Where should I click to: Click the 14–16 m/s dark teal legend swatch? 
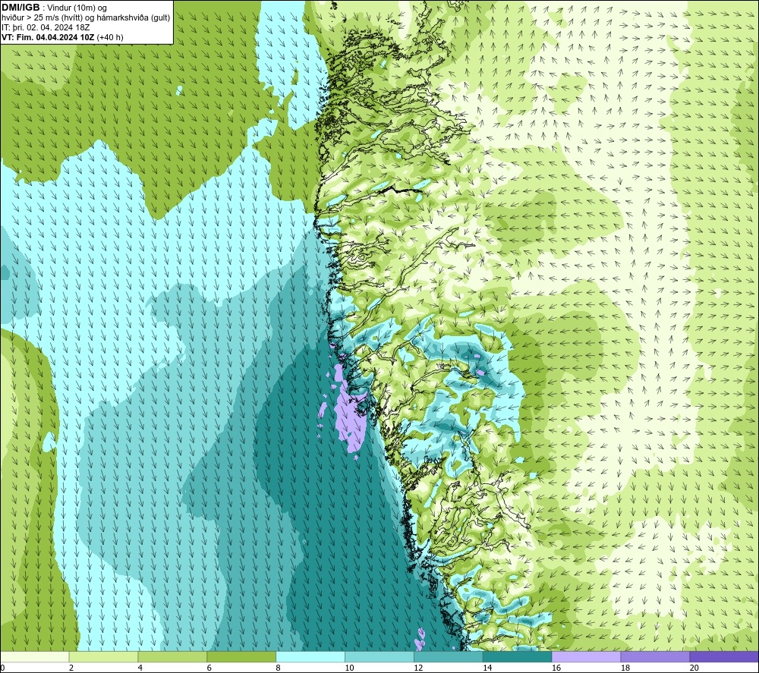[518, 656]
